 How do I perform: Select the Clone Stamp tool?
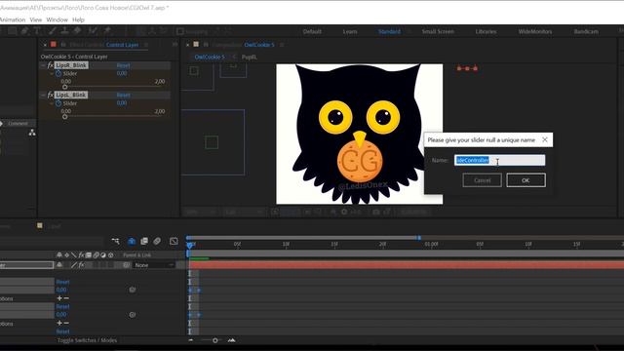click(x=64, y=31)
